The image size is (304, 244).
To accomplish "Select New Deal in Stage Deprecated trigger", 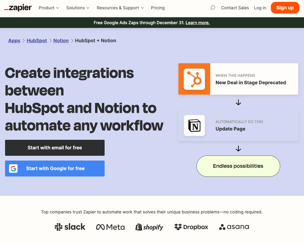I will [238, 79].
